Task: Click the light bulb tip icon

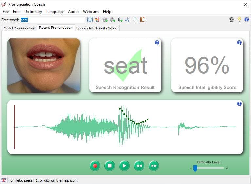Action: tap(239, 19)
